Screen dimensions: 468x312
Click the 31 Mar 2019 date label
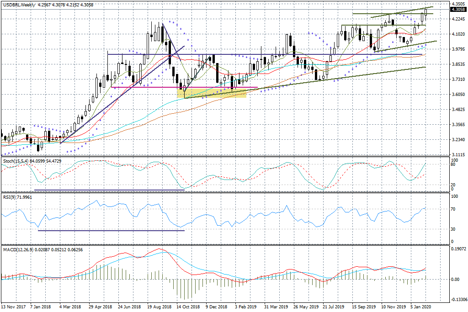tap(276, 307)
